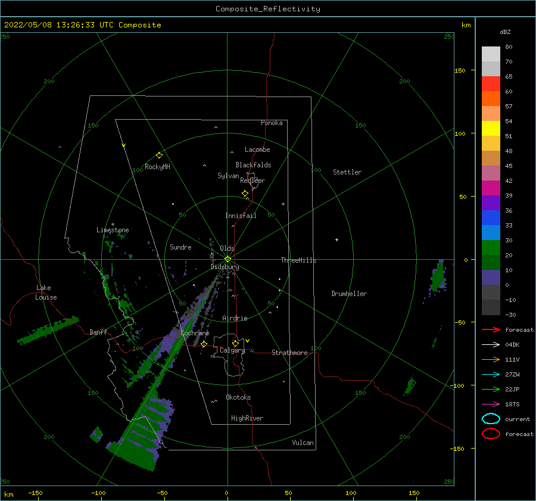Click the Sylvan label
Screen dimensions: 536x501
228,176
